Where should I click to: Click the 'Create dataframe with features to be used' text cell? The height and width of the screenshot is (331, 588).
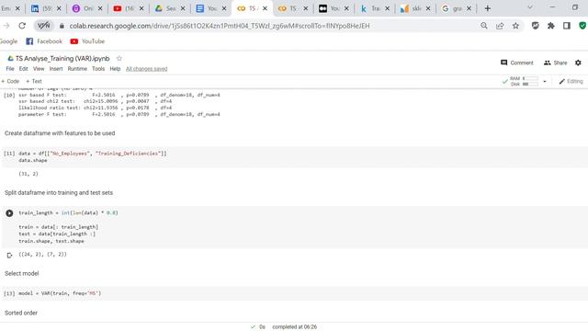60,133
